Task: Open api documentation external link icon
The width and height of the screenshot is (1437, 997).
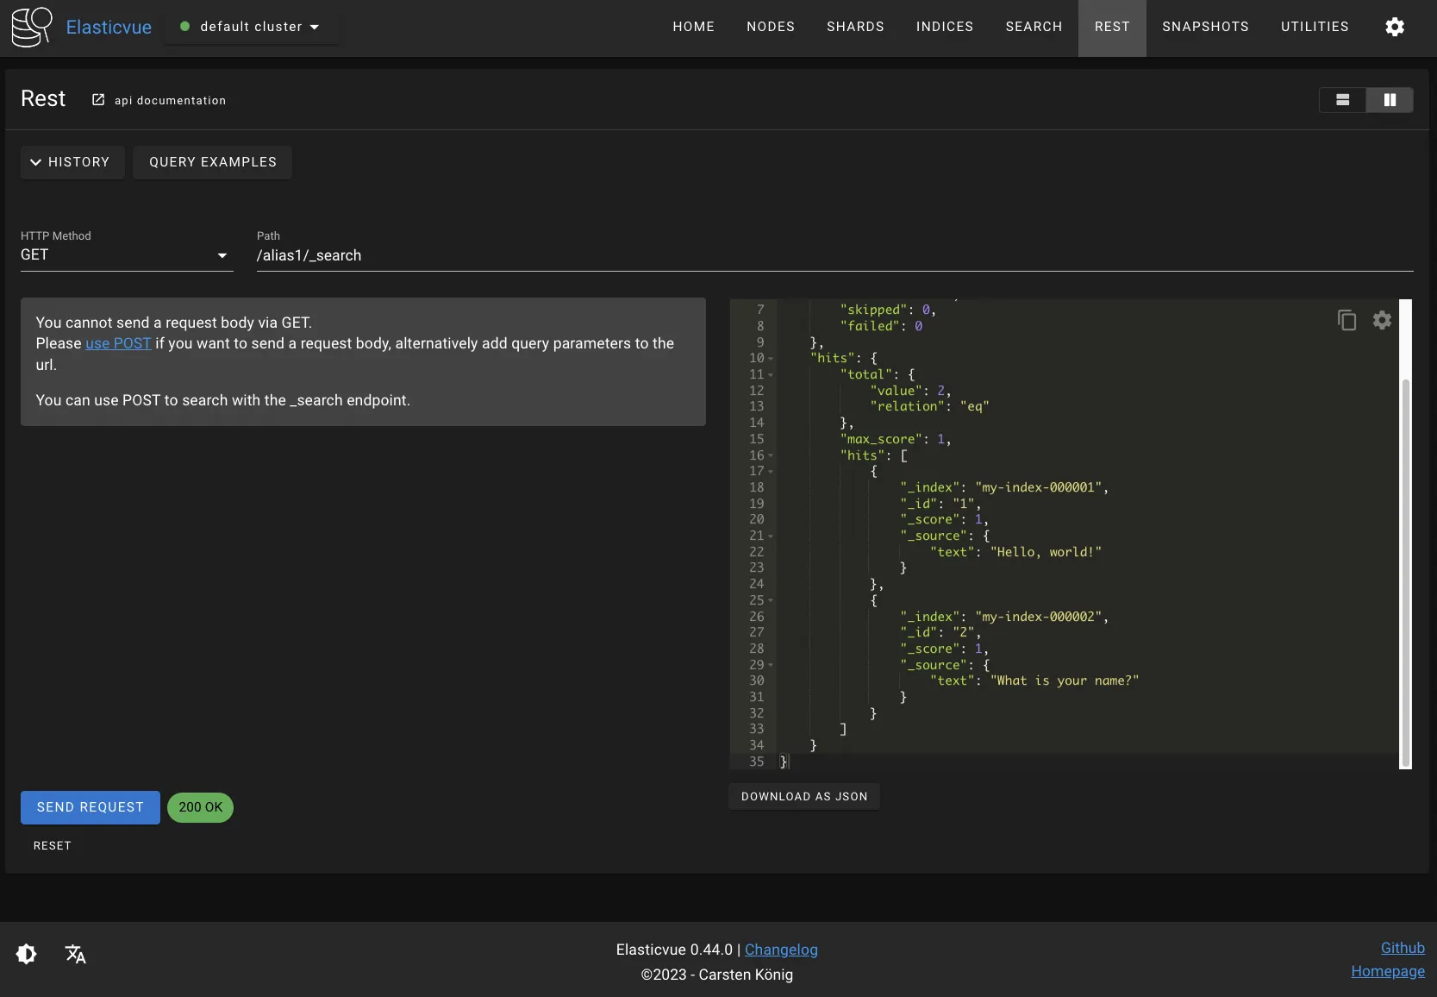Action: click(98, 100)
